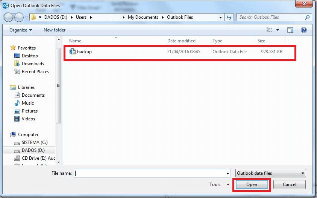Open the Help button
The image size is (317, 198).
point(303,30)
